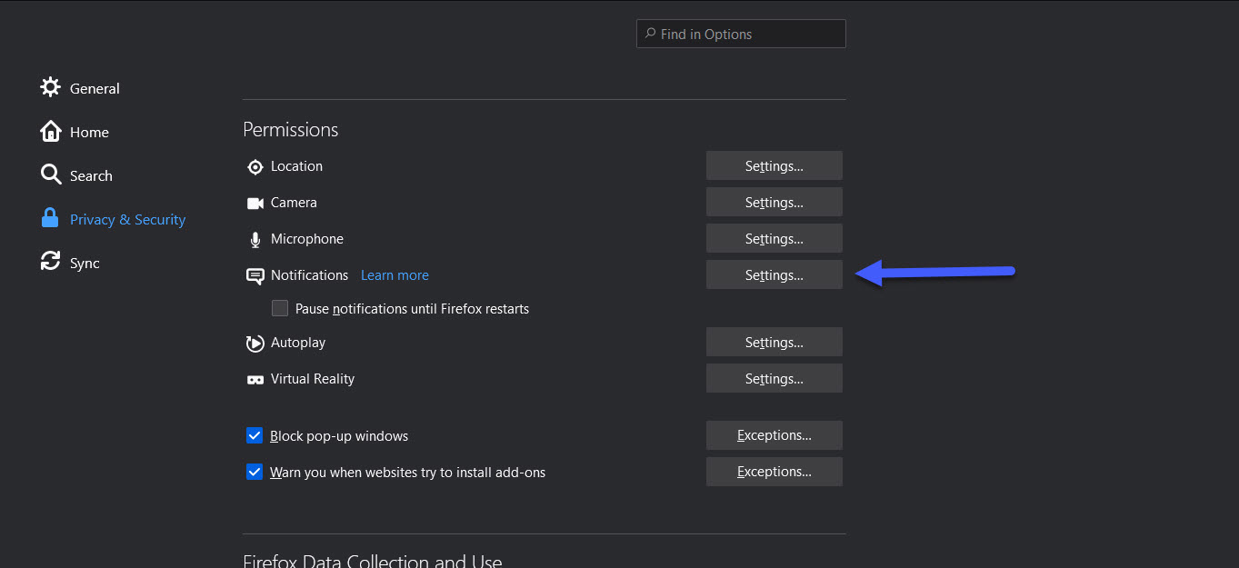Click the Microphone label text
Image resolution: width=1239 pixels, height=568 pixels.
(307, 239)
